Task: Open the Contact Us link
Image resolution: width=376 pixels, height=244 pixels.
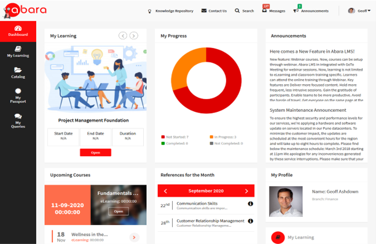Action: tap(217, 11)
